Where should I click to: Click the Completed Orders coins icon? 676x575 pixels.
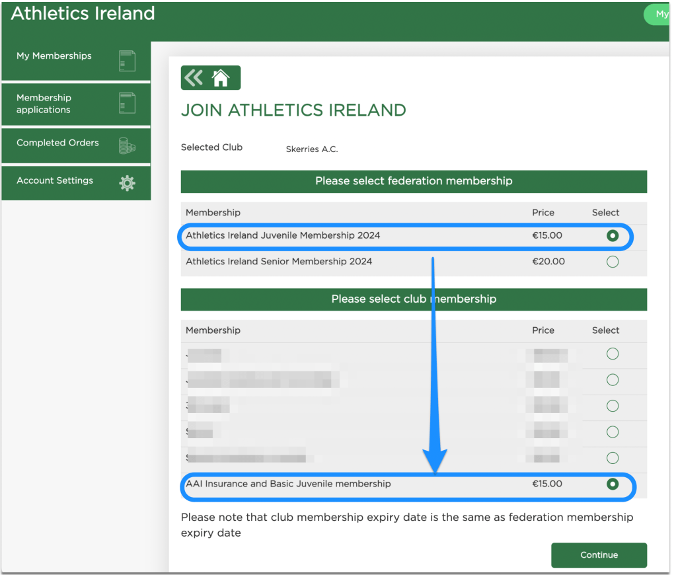coord(127,145)
